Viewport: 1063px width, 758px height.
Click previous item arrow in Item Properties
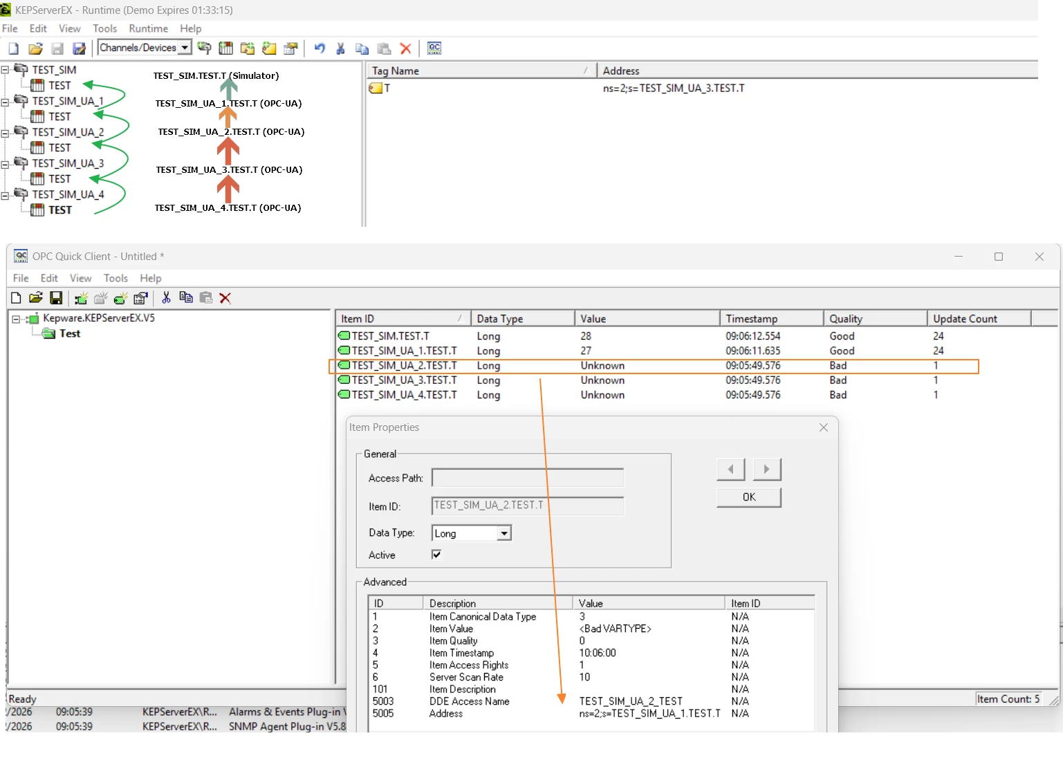tap(730, 470)
